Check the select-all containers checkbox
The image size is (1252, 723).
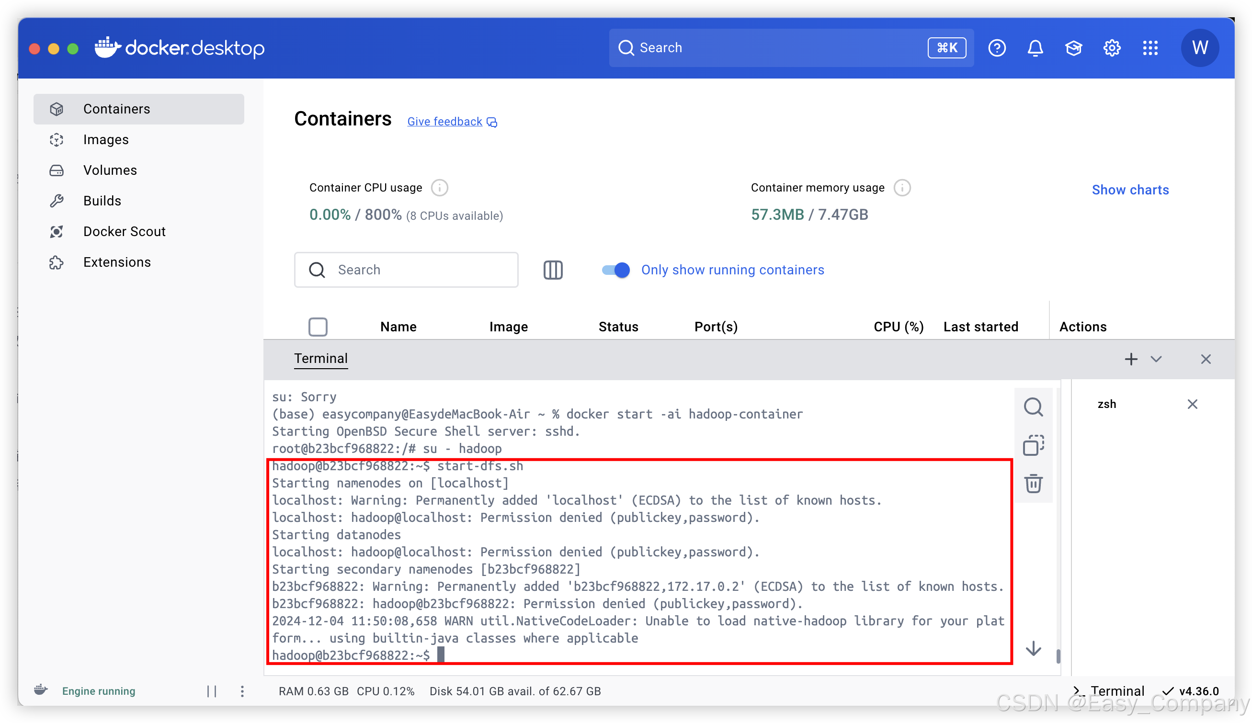tap(318, 327)
